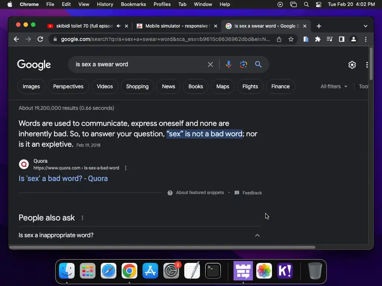Filter results by Shopping
The image size is (382, 286).
[137, 86]
